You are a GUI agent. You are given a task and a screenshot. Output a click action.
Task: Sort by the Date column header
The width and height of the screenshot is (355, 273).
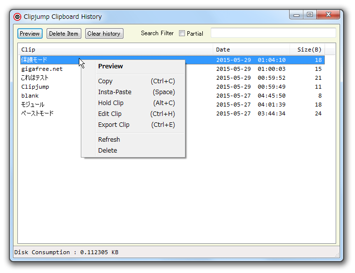(x=251, y=50)
